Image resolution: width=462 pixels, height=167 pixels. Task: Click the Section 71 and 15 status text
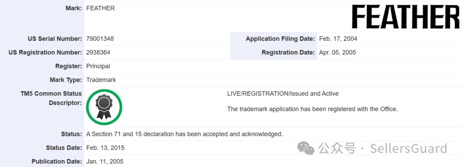(184, 134)
